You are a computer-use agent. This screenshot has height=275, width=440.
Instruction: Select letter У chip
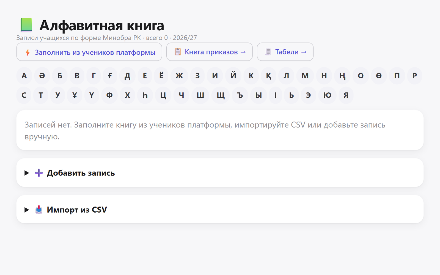(58, 95)
